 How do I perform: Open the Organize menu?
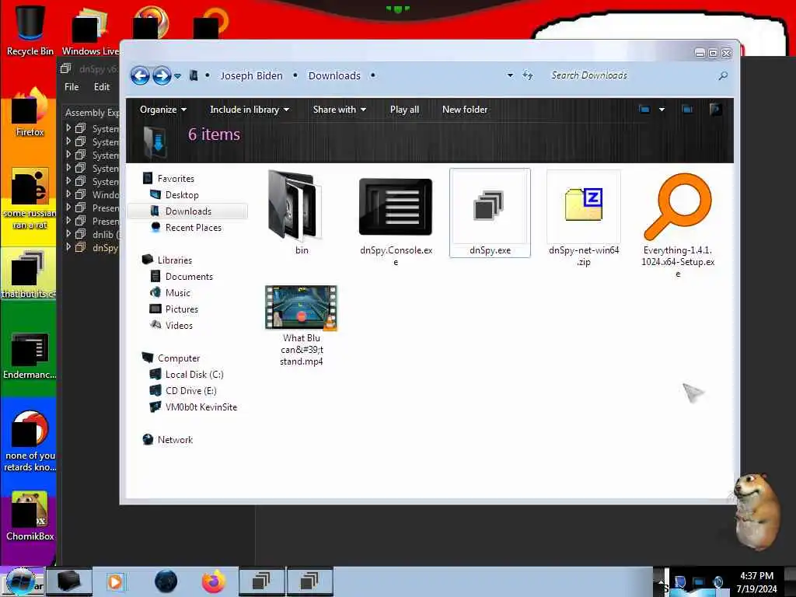click(x=163, y=110)
